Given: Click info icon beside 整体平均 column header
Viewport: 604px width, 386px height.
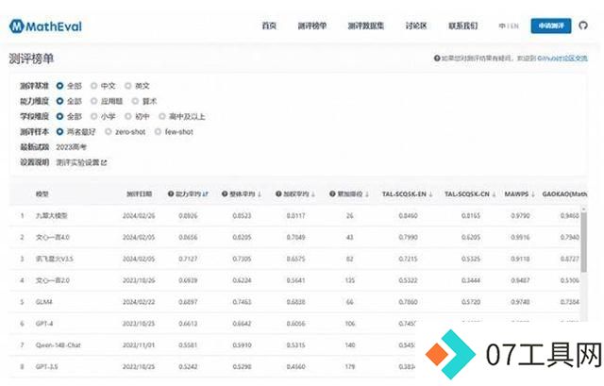Looking at the screenshot, I should 225,193.
